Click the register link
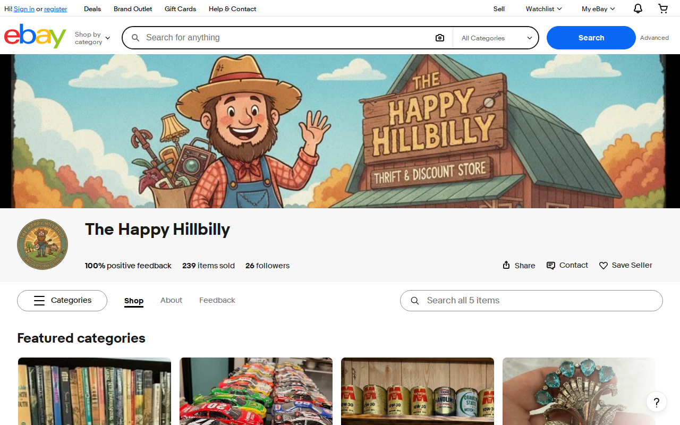Viewport: 680px width, 425px height. click(56, 9)
